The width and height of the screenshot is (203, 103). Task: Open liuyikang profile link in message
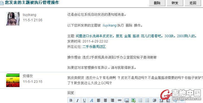click(110, 25)
